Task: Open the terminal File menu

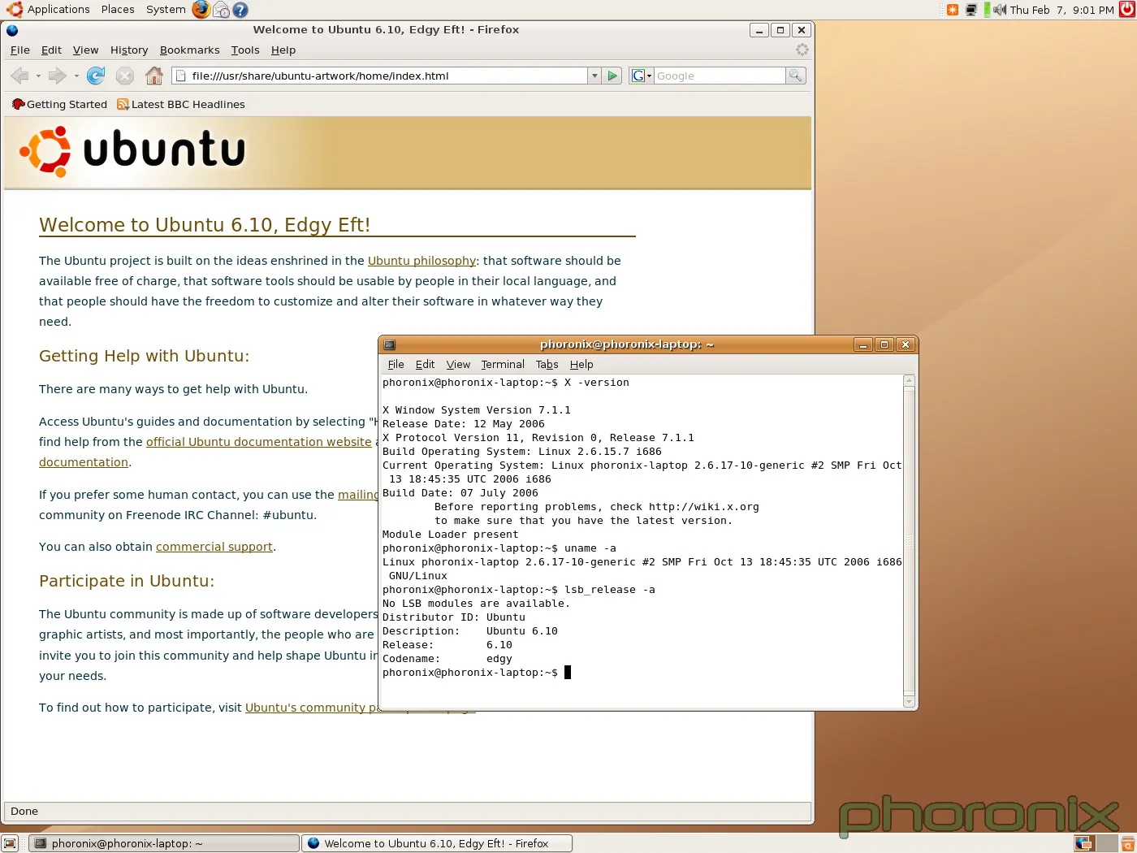Action: coord(396,364)
